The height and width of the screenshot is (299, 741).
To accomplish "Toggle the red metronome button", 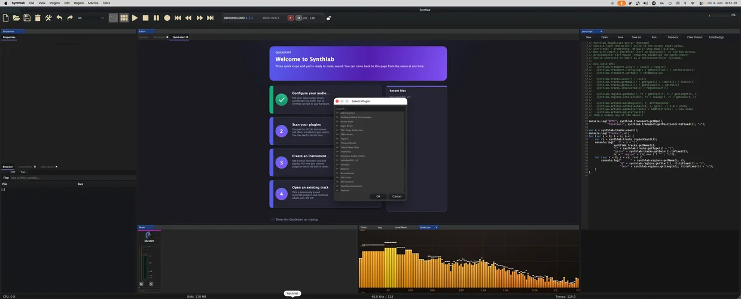I will click(x=291, y=18).
